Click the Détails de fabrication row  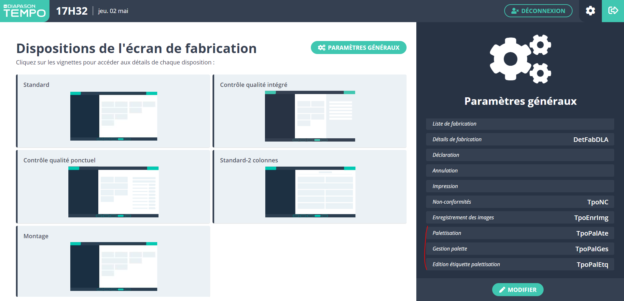click(x=520, y=140)
